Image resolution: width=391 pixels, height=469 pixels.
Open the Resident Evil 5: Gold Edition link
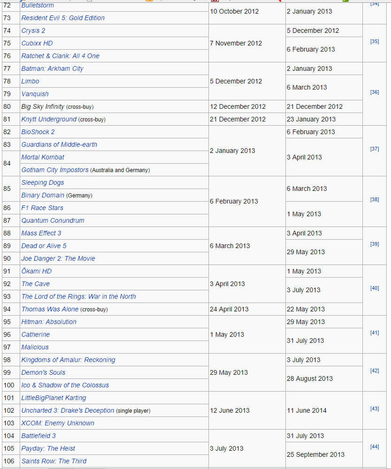click(63, 18)
